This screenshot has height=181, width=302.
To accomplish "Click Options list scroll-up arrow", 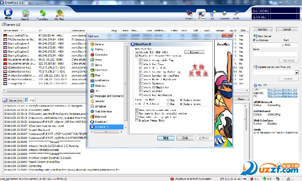I will click(126, 44).
